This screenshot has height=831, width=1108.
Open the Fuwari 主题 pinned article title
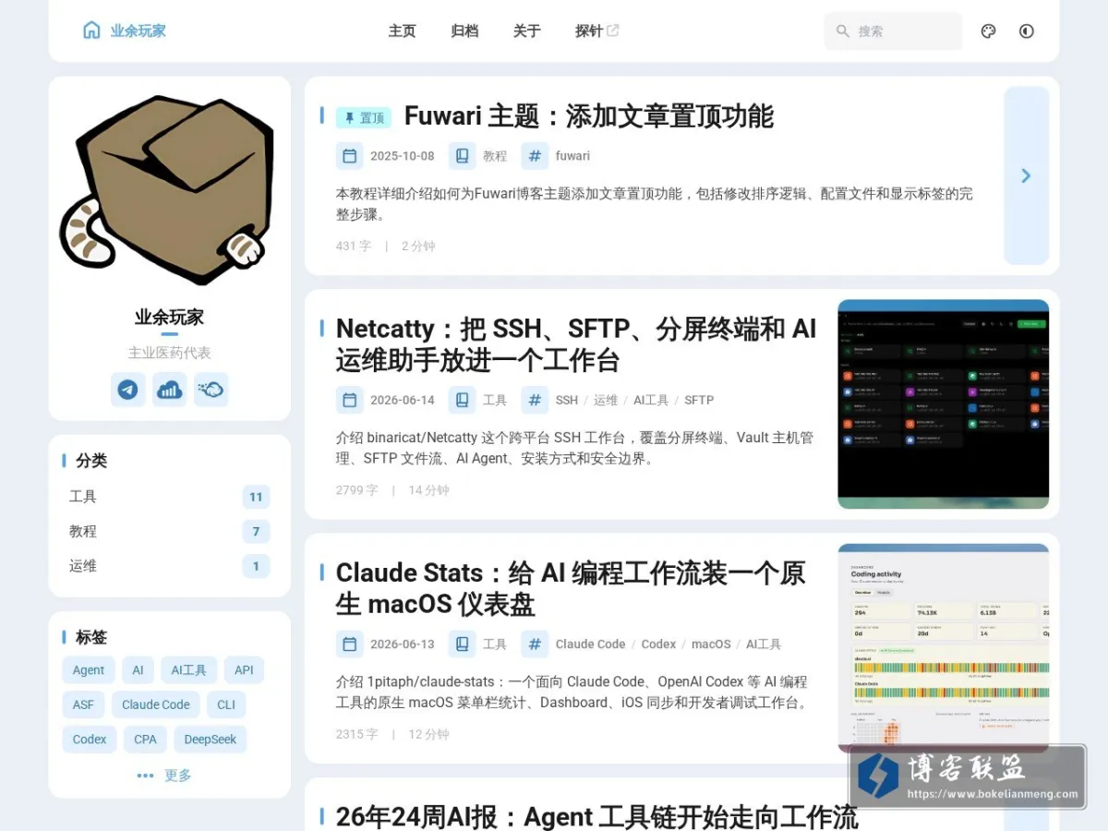[589, 116]
